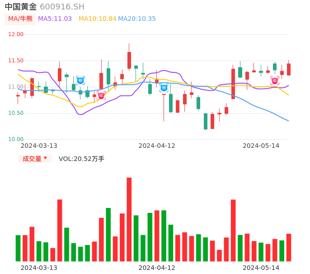Select the MA/牛熊 indicator tab

20,19
